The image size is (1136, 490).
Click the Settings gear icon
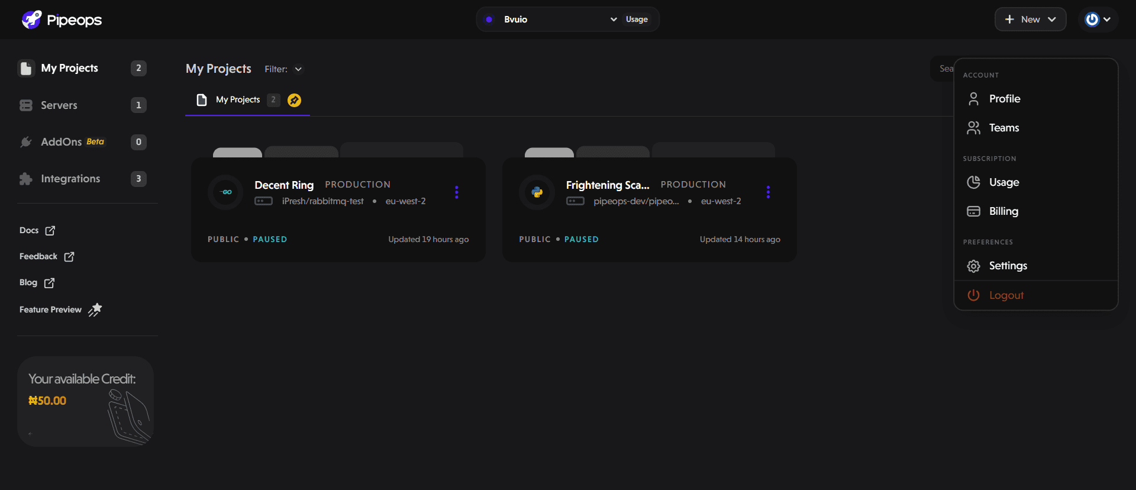(x=973, y=266)
